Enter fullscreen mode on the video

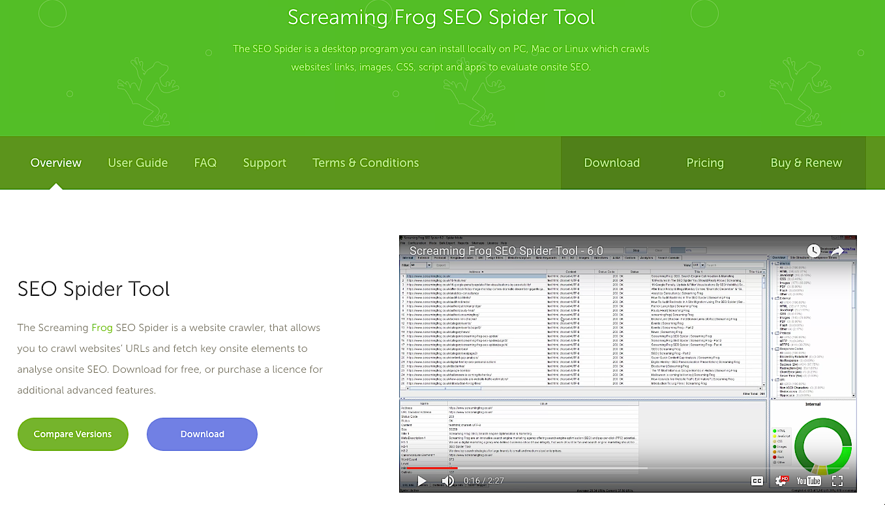(838, 481)
